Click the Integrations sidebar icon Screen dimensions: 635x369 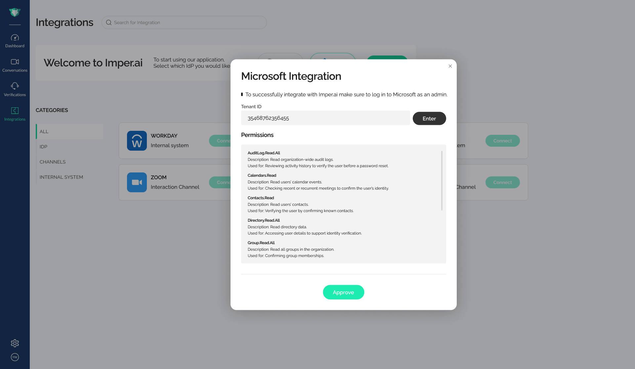pos(15,113)
